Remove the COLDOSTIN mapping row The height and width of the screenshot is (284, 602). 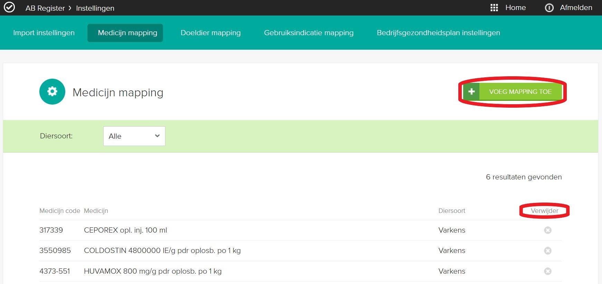point(547,251)
